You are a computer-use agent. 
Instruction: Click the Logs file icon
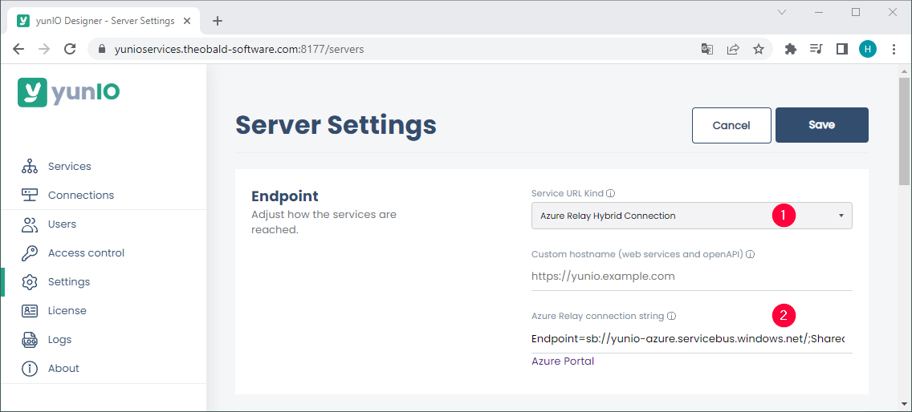coord(30,340)
